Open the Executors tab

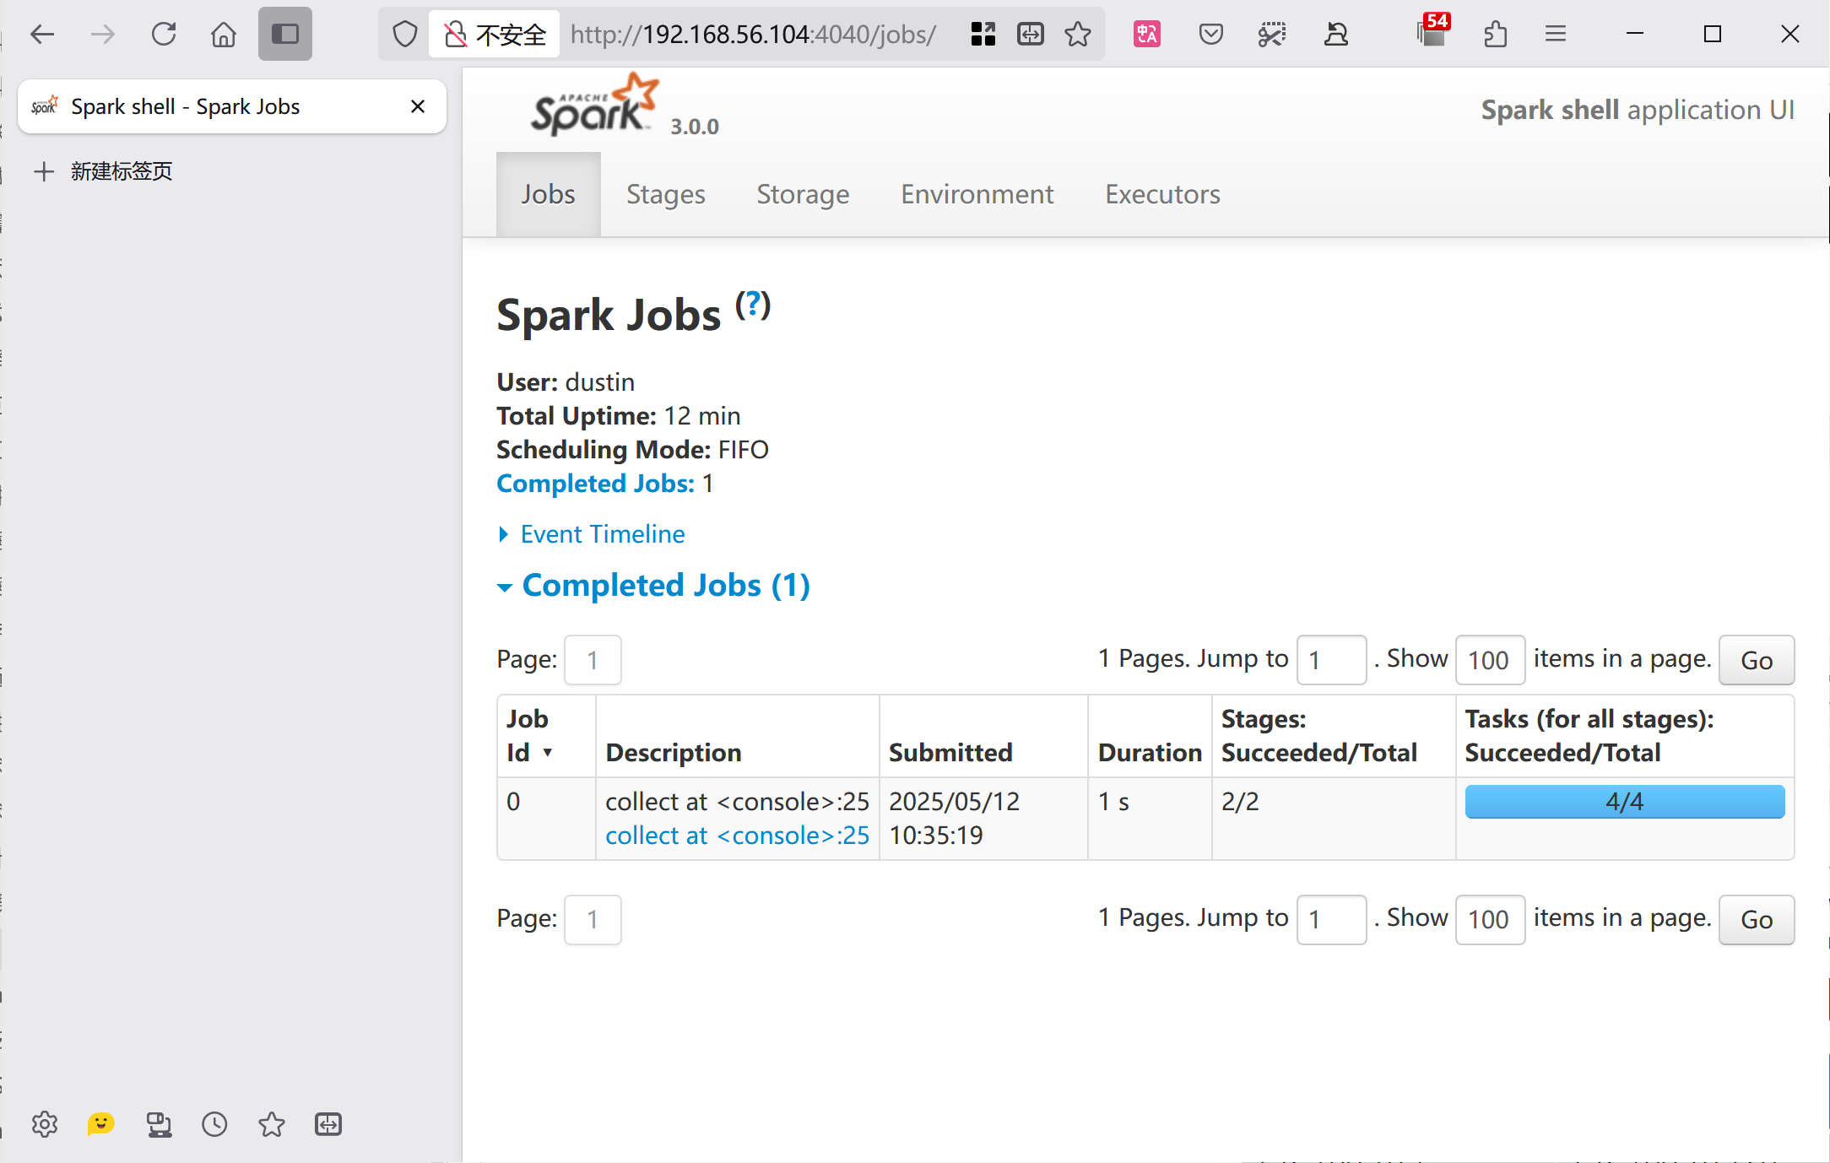[x=1162, y=194]
